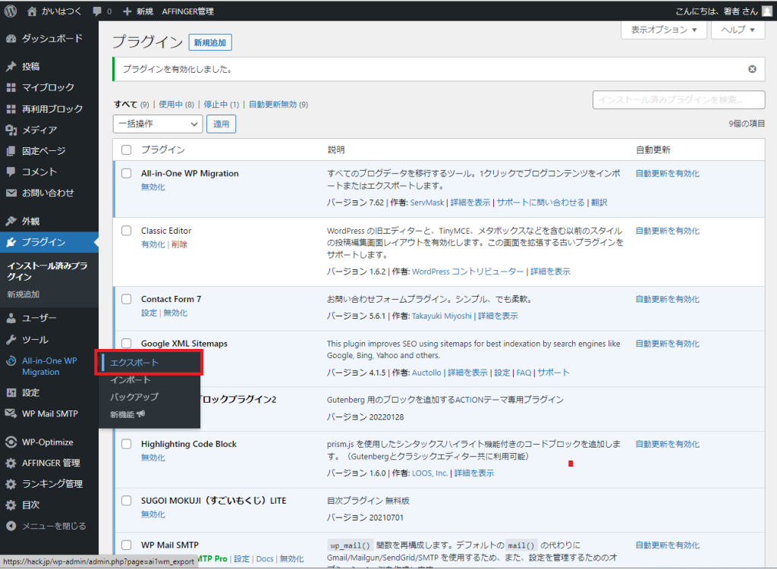Open 設定 icon in sidebar
This screenshot has width=777, height=569.
point(11,392)
